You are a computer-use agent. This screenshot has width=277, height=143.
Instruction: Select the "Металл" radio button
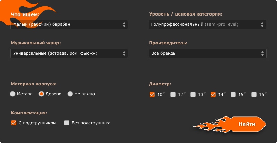(x=13, y=94)
